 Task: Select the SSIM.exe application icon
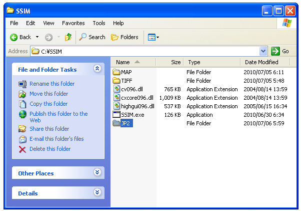[x=116, y=115]
